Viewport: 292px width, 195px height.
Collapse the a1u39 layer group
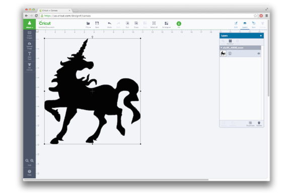tap(222, 48)
